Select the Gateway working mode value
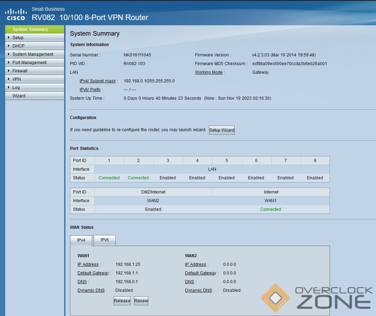The image size is (376, 316). pyautogui.click(x=260, y=72)
